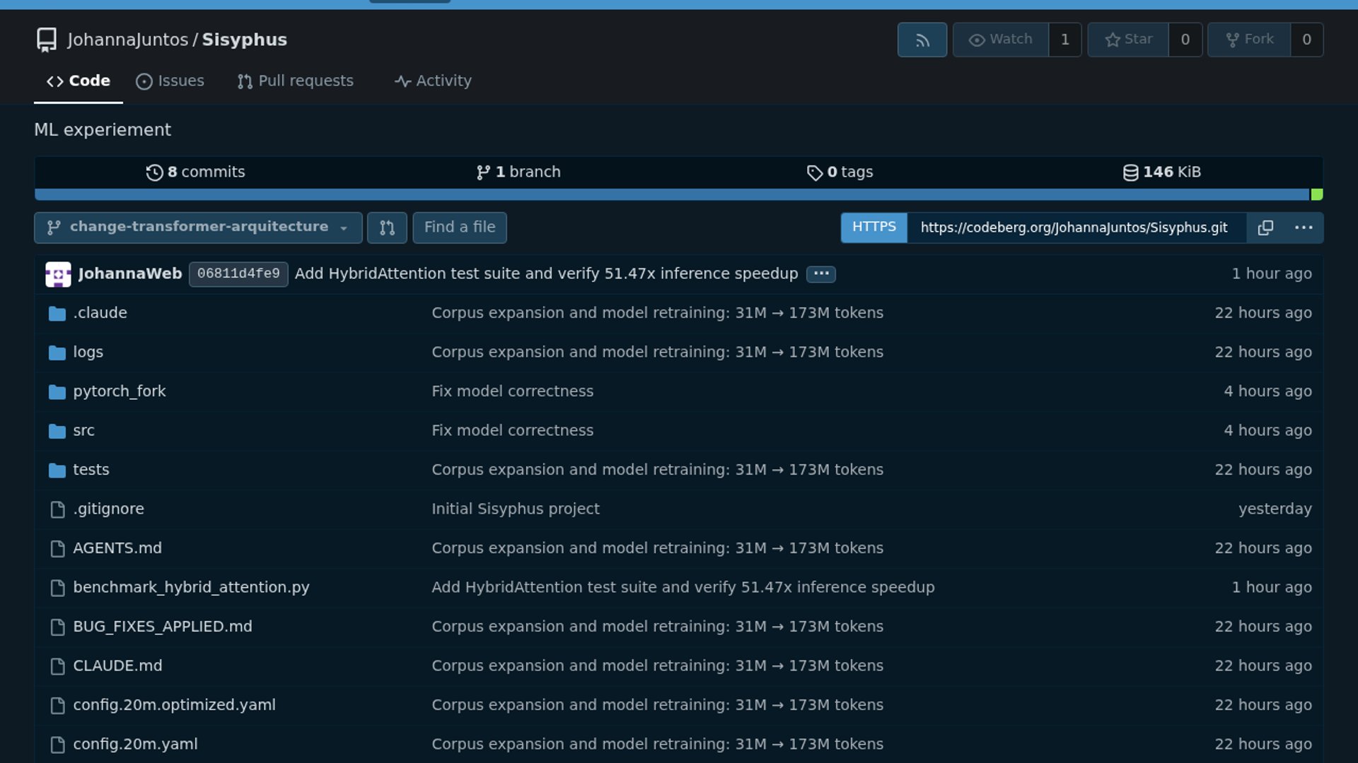Switch to the Pull requests tab

pos(296,81)
